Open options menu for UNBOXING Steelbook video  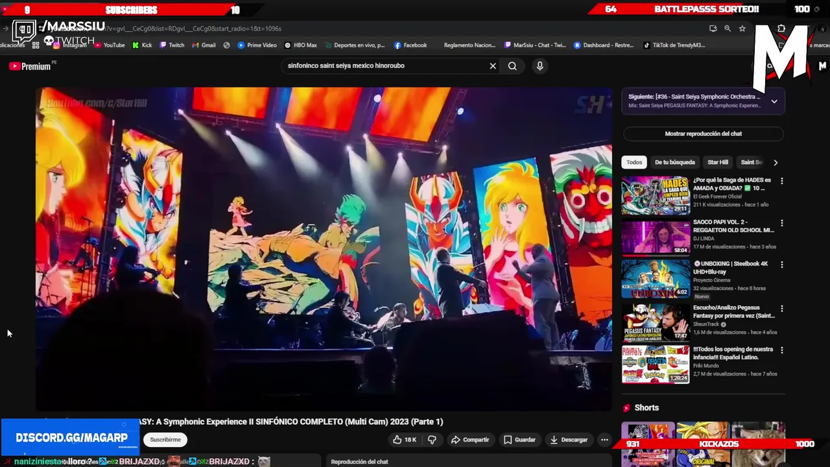pos(781,264)
